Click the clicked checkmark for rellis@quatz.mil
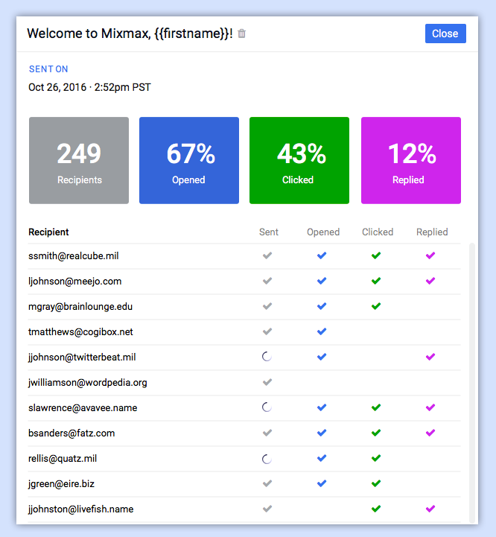Screen dimensions: 496x537 point(376,458)
